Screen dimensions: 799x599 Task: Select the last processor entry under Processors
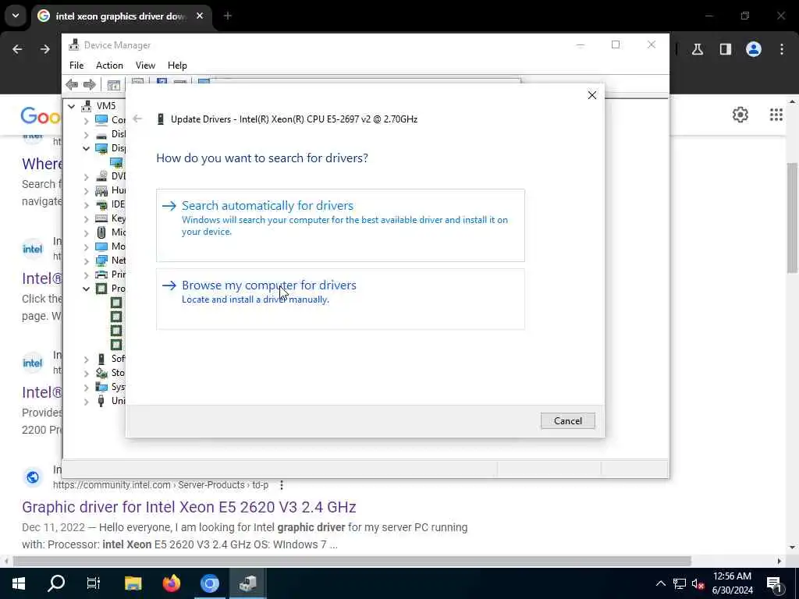tap(117, 345)
